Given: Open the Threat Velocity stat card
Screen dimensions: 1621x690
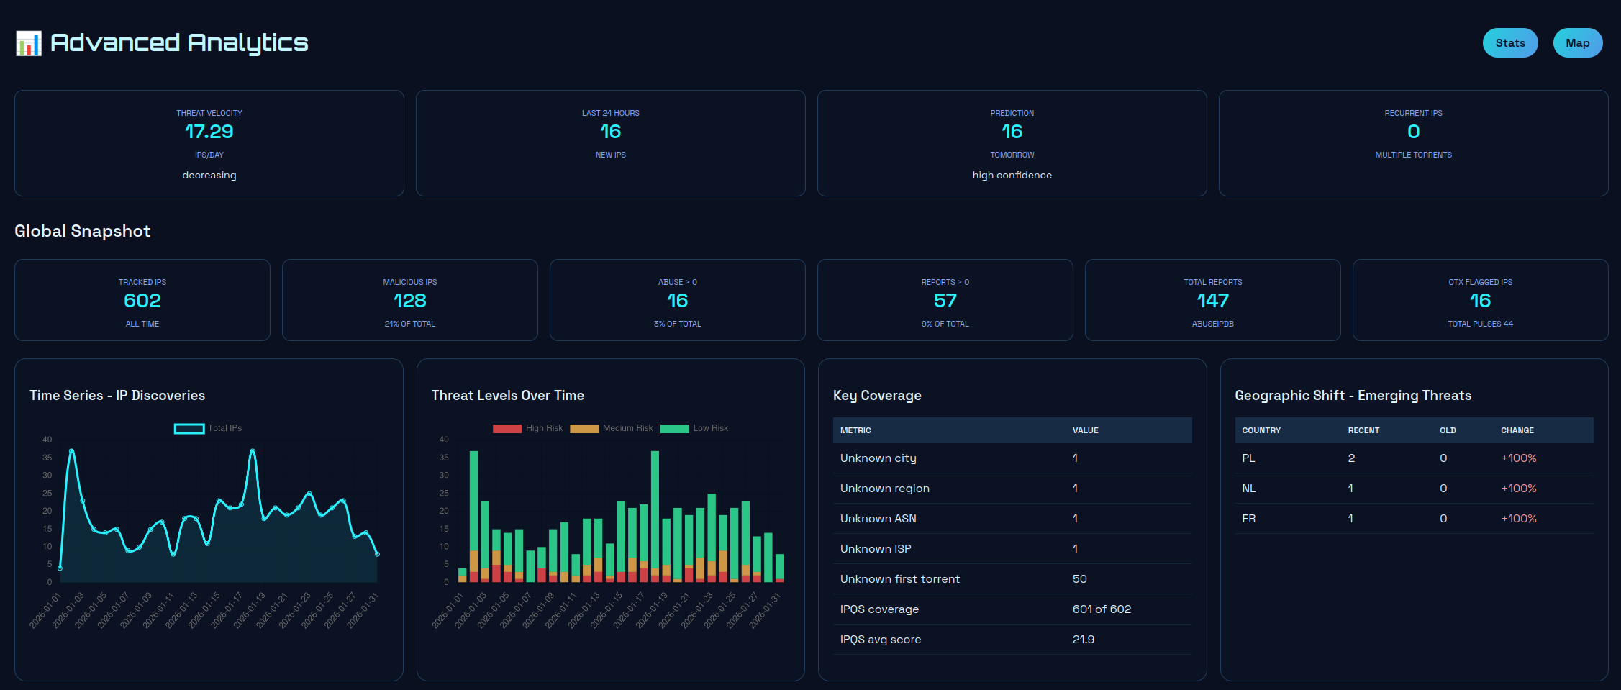Looking at the screenshot, I should [209, 143].
